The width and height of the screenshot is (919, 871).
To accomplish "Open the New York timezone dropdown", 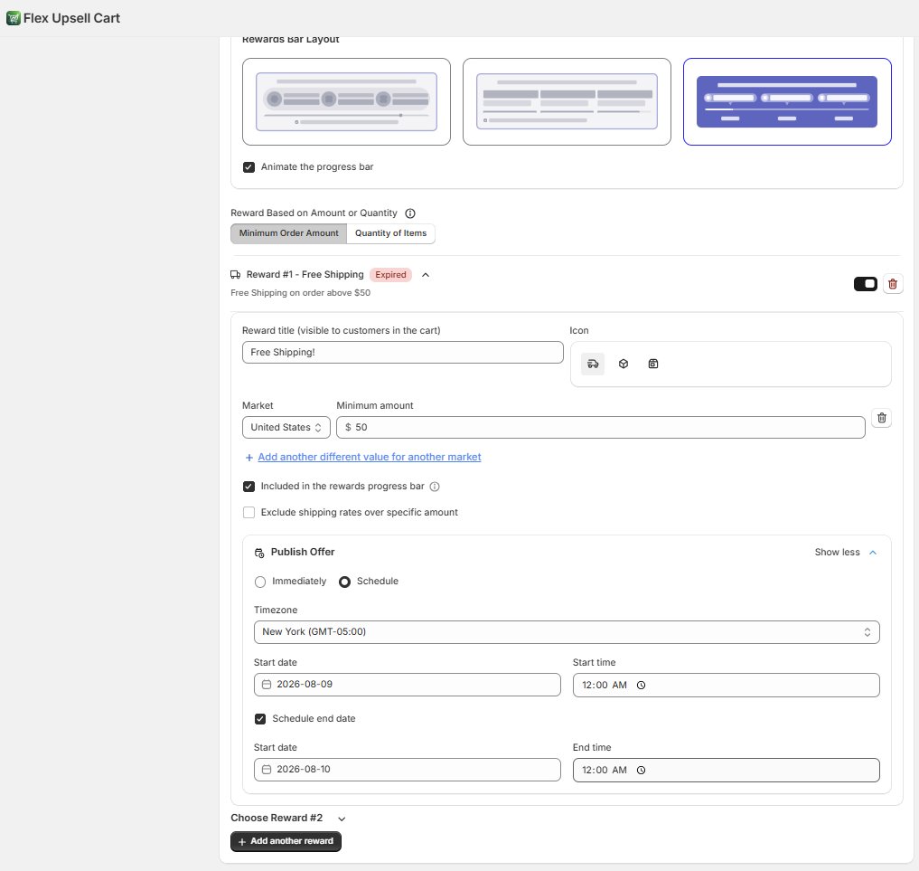I will 567,632.
